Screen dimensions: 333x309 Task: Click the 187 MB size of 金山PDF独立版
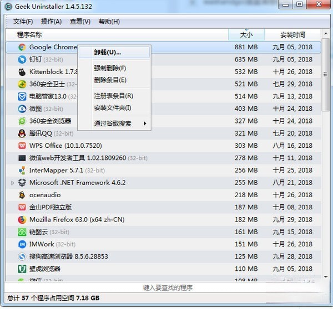pyautogui.click(x=246, y=207)
